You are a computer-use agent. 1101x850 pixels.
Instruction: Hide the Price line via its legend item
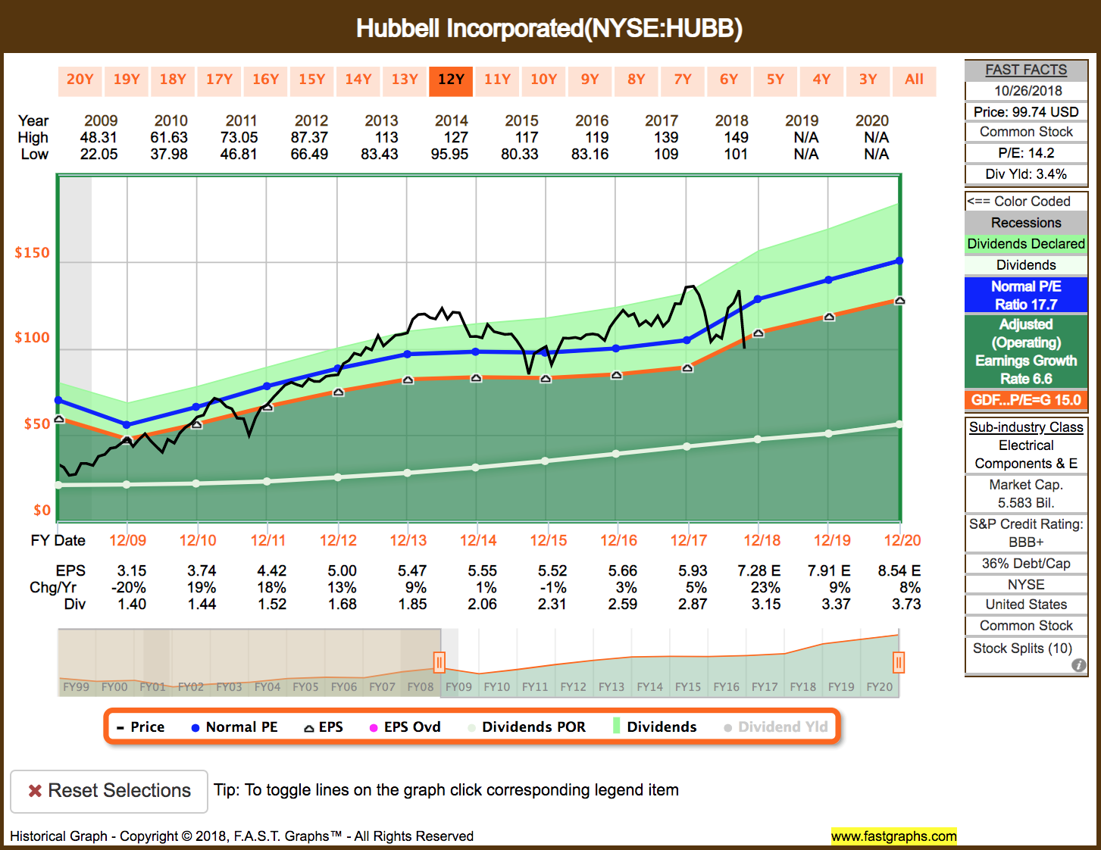tap(121, 727)
